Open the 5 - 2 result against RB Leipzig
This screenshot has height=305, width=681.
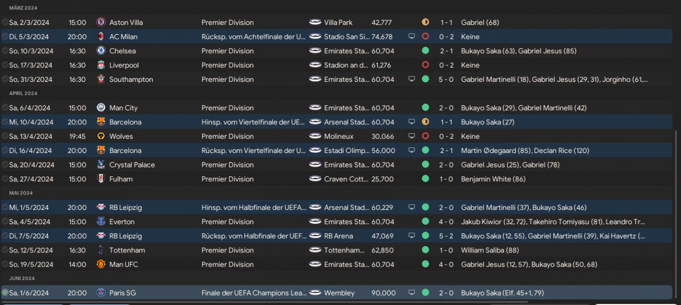pos(446,236)
